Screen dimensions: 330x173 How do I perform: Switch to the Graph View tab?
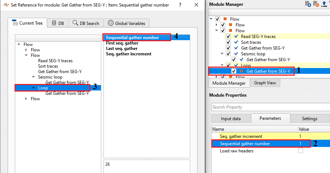coord(265,83)
